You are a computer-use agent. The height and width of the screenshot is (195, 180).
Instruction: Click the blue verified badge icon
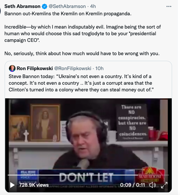click(x=44, y=6)
